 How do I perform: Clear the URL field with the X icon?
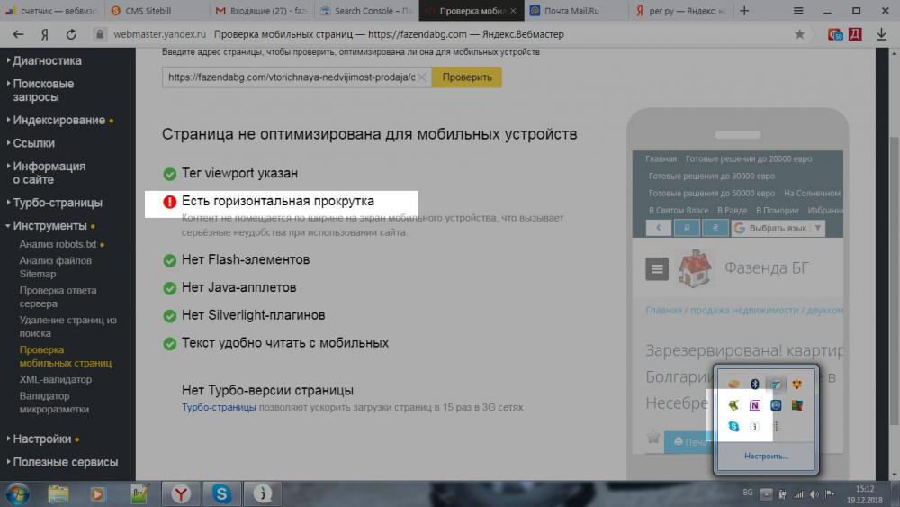tap(421, 77)
